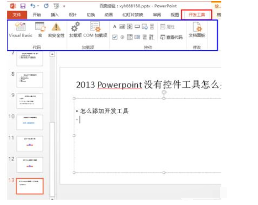Image resolution: width=258 pixels, height=205 pixels.
Task: Open the Visual Basic editor
Action: click(x=21, y=30)
